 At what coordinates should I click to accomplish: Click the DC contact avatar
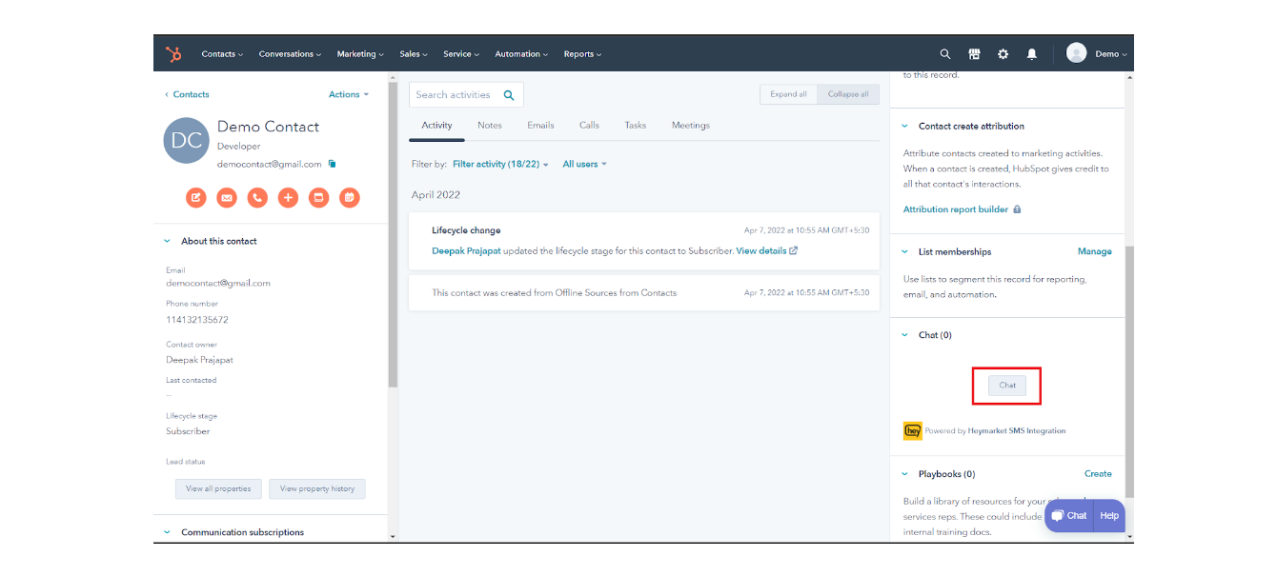point(186,141)
